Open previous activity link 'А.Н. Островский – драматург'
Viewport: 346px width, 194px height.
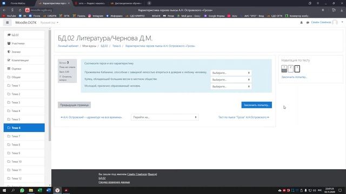[91, 117]
